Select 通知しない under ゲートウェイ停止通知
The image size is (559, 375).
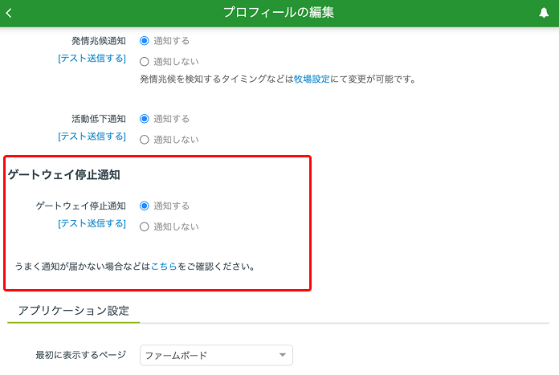point(145,226)
